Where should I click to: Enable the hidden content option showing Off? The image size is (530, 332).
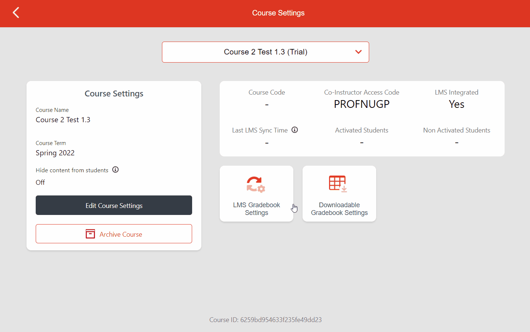(40, 182)
